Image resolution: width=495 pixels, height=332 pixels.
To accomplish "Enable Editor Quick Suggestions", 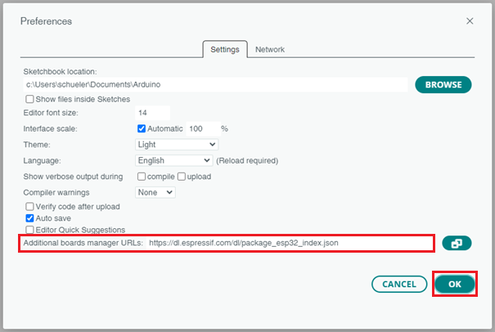I will (x=30, y=231).
